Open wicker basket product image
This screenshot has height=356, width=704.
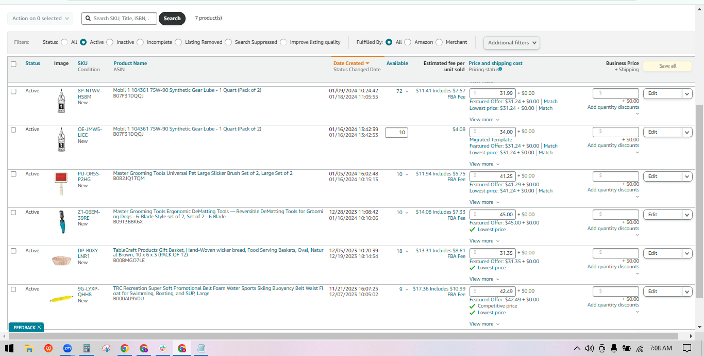[61, 261]
